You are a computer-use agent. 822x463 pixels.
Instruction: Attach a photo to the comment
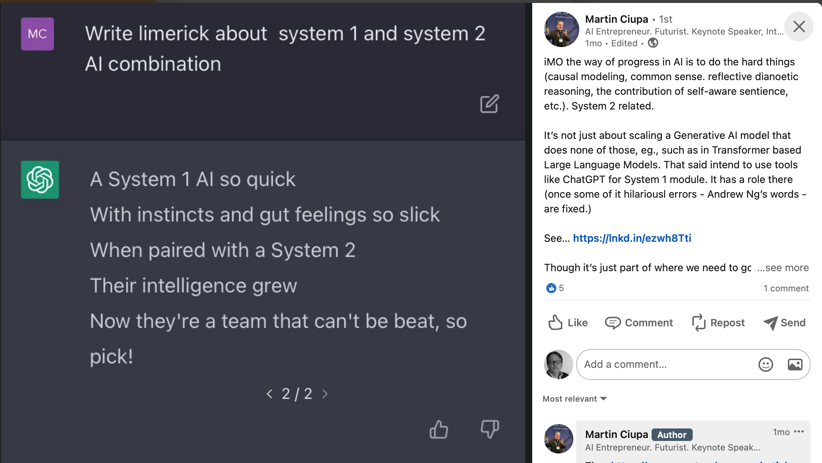[x=795, y=365]
